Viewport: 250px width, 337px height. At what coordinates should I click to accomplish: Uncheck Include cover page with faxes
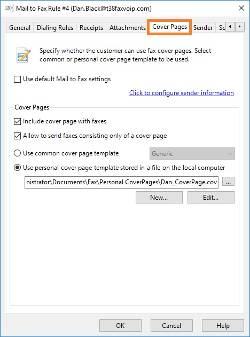18,121
